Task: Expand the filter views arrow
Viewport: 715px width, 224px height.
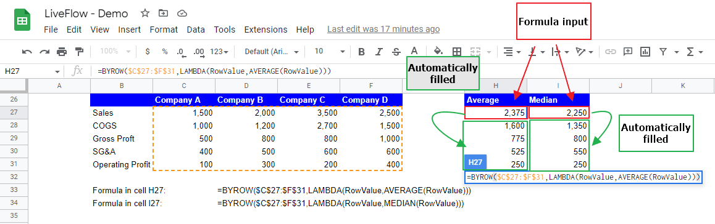Action: (676, 52)
